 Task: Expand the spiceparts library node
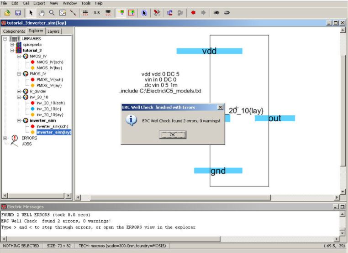click(x=12, y=45)
